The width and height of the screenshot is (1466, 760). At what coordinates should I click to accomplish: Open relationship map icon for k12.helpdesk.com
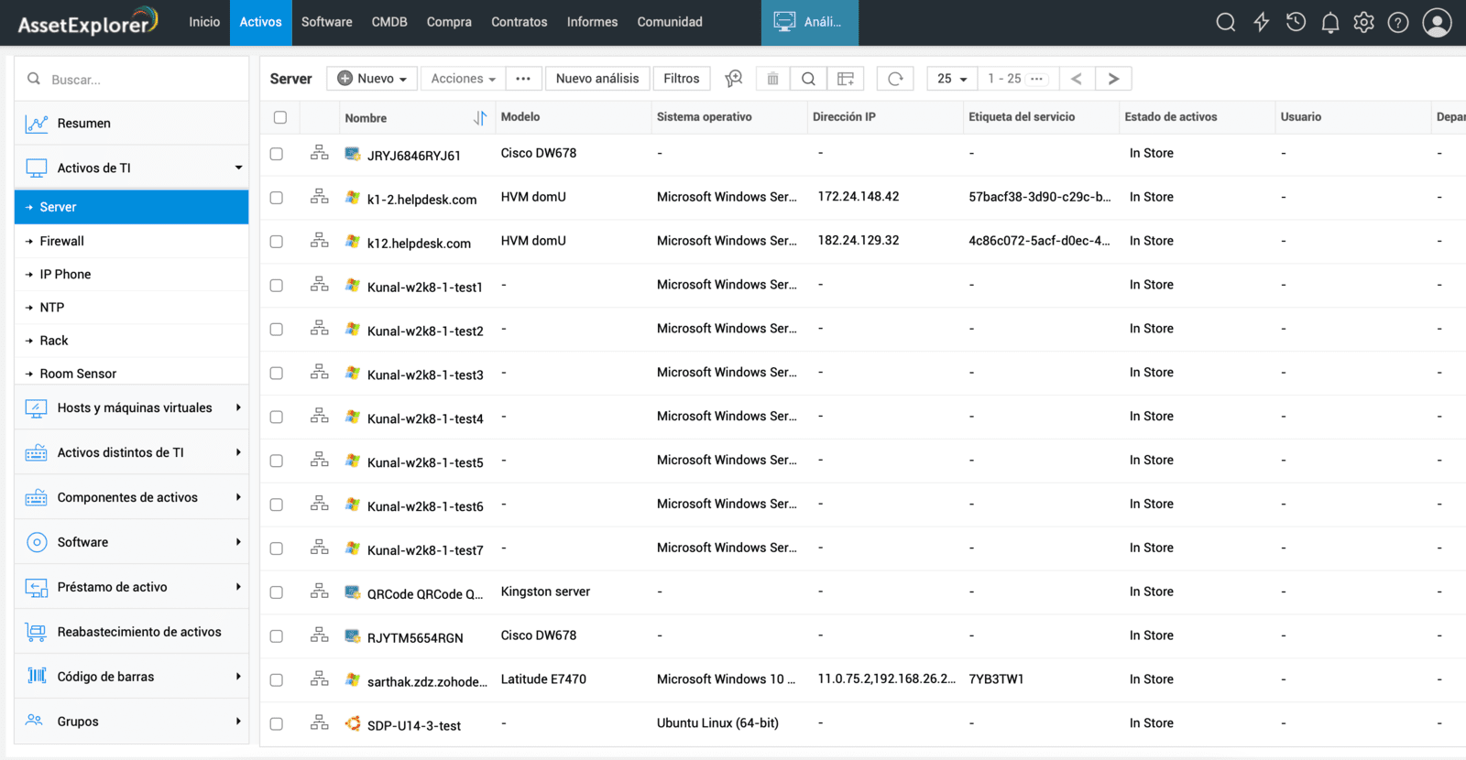pyautogui.click(x=319, y=241)
